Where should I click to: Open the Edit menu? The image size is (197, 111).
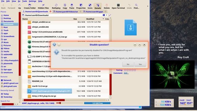tap(8, 1)
